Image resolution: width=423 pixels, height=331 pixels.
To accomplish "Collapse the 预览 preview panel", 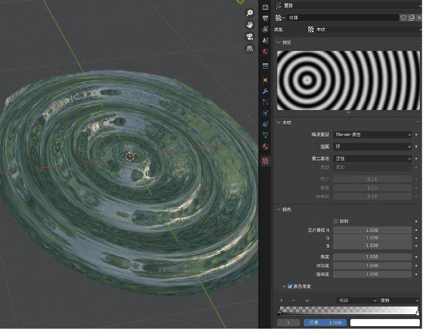I will tap(279, 42).
